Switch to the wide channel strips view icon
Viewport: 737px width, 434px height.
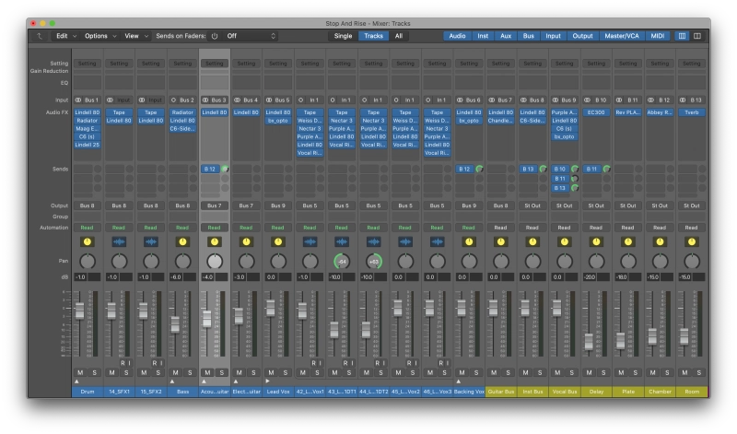[x=697, y=36]
